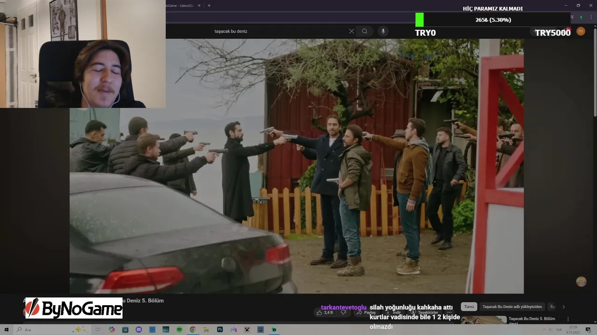Share the video via Paylaş
This screenshot has width=597, height=335.
366,313
